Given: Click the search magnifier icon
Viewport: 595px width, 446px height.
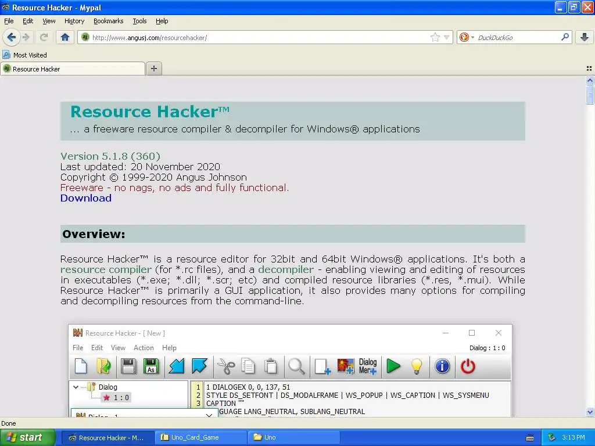Looking at the screenshot, I should (x=565, y=37).
